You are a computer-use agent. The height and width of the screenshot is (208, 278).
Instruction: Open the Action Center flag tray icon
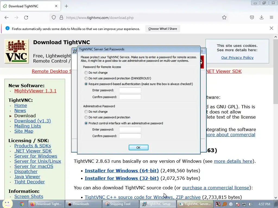[237, 204]
